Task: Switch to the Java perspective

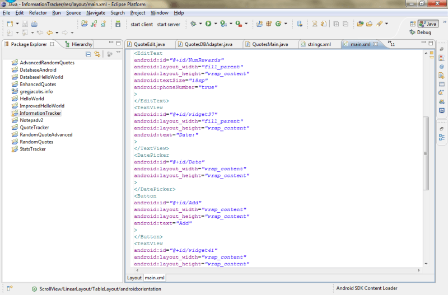Action: coord(428,24)
